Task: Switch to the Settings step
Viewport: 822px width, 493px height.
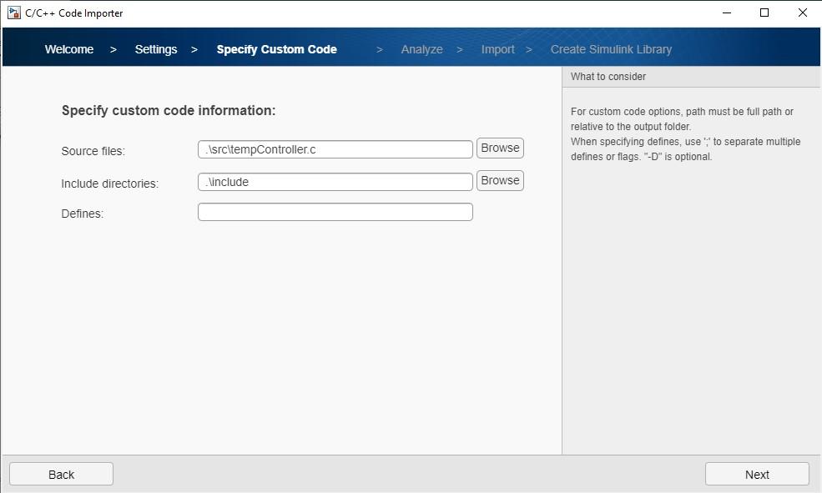Action: click(x=156, y=49)
